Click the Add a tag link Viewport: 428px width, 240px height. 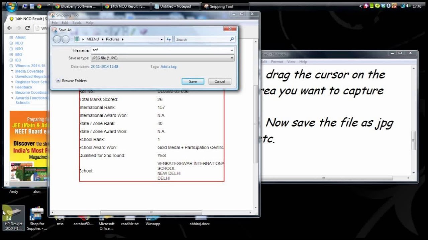coord(168,67)
